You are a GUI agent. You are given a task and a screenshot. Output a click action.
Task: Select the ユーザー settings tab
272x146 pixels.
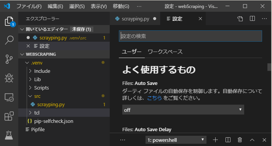[x=132, y=52]
